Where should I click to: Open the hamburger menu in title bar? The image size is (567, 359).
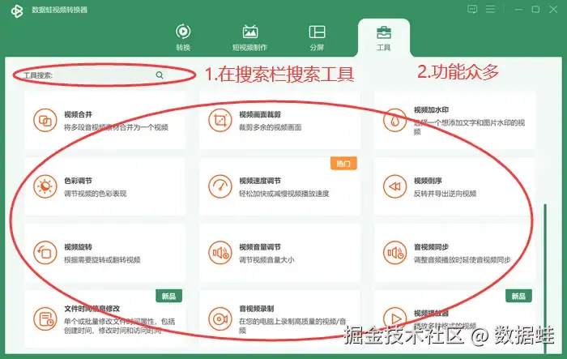[490, 9]
